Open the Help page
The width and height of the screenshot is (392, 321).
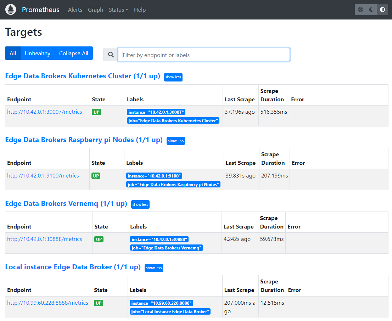tap(140, 10)
